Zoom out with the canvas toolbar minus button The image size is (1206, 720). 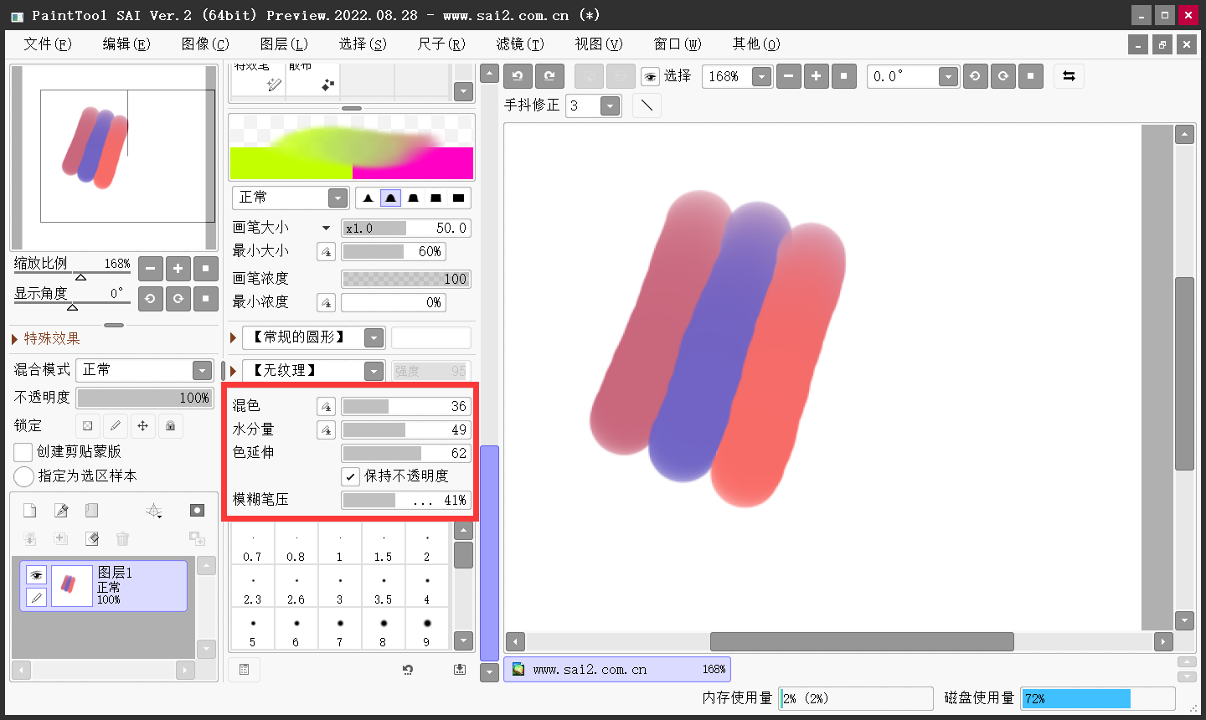pyautogui.click(x=789, y=76)
